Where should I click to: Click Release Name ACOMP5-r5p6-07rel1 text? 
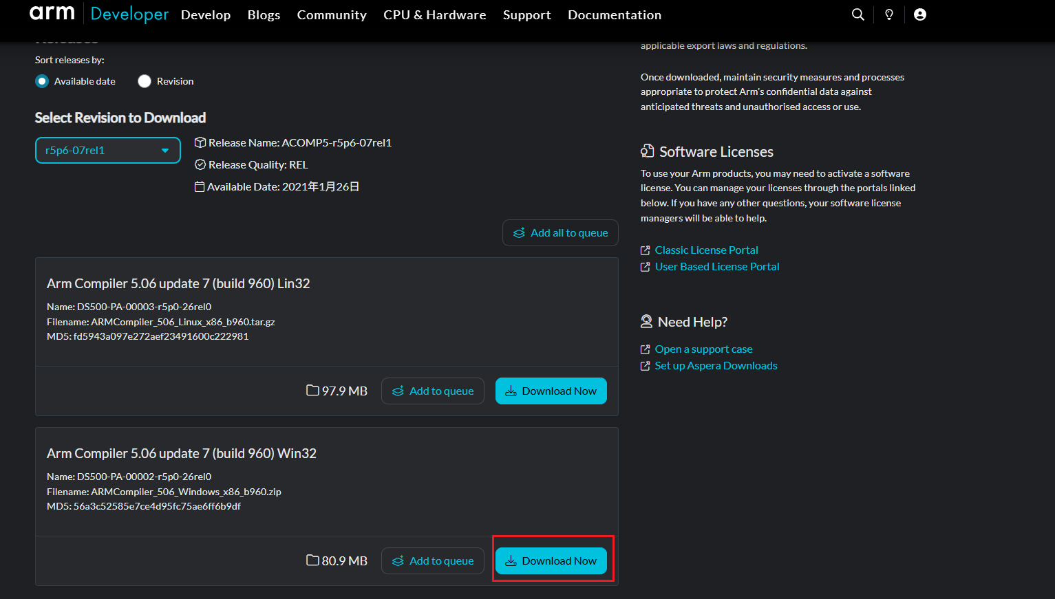(x=300, y=142)
